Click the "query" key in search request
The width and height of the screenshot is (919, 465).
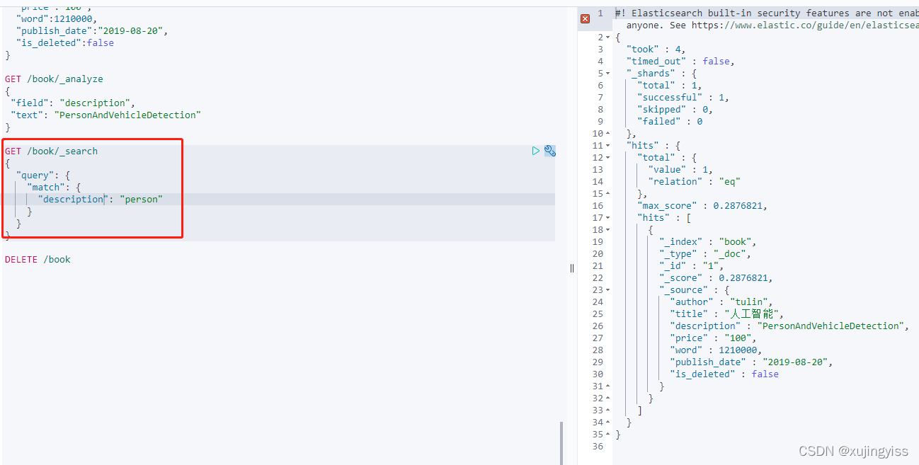[35, 175]
